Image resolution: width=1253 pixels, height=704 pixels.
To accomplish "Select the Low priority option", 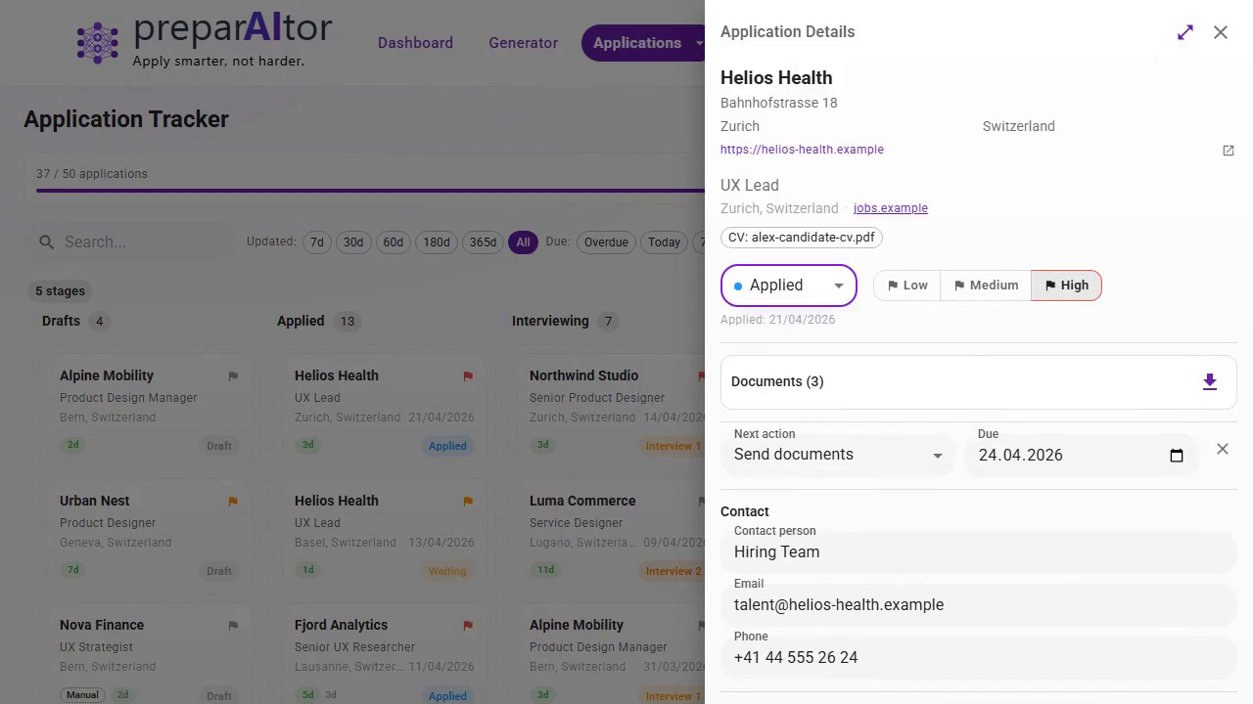I will click(x=906, y=285).
